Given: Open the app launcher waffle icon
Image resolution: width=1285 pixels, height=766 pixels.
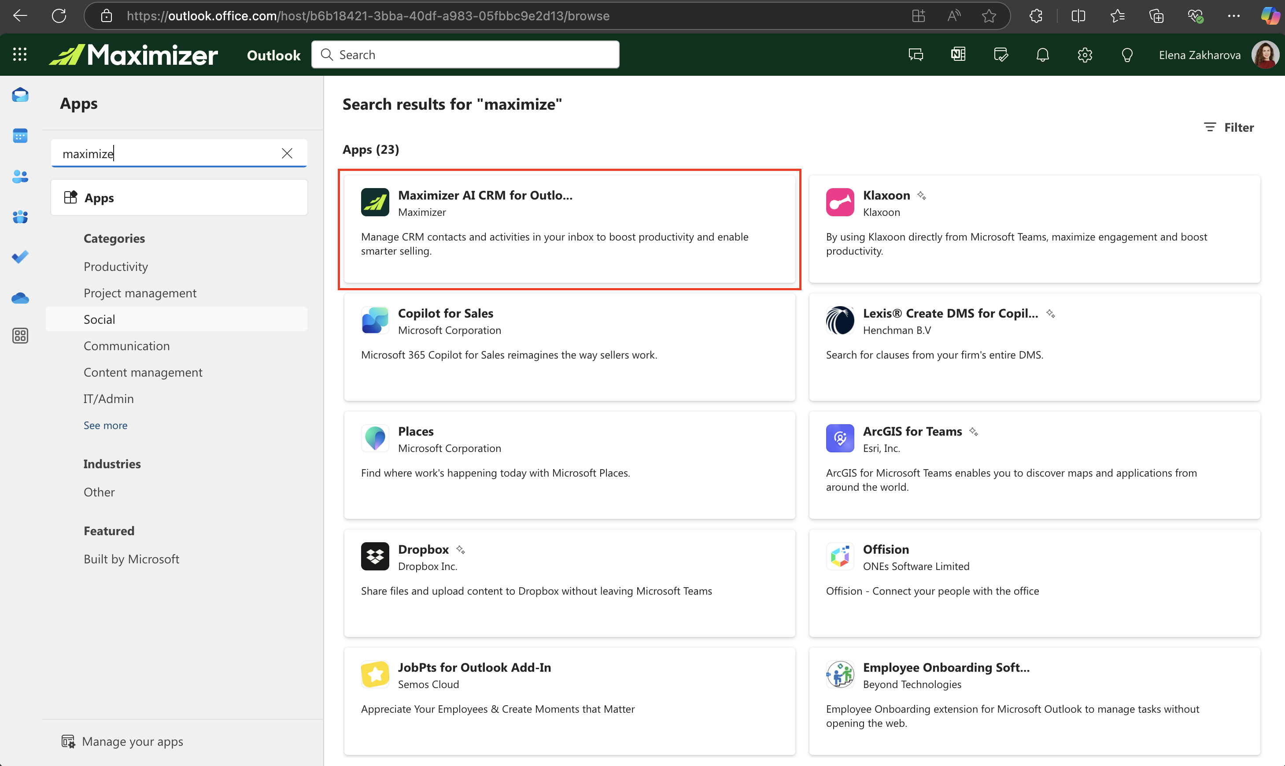Looking at the screenshot, I should [20, 55].
